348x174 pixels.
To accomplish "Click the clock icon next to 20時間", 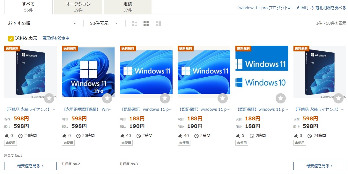I will point(78,136).
